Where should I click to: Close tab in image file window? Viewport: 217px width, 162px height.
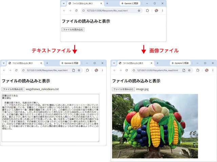pos(152,63)
